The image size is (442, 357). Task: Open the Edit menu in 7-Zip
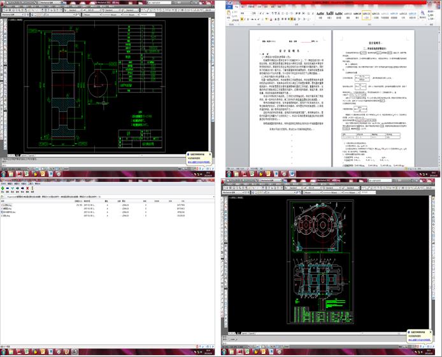point(10,183)
